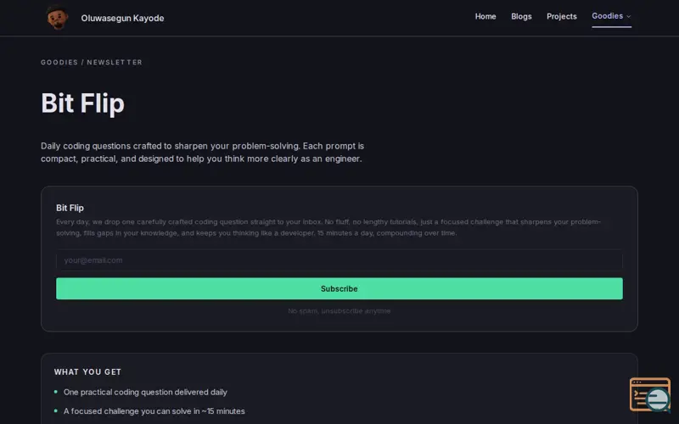Click the avatar image beside Oluwasegun Kayode

point(57,18)
